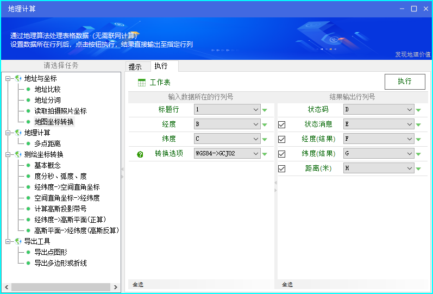Collapse the 测绘坐标转换 tree node

(8, 154)
